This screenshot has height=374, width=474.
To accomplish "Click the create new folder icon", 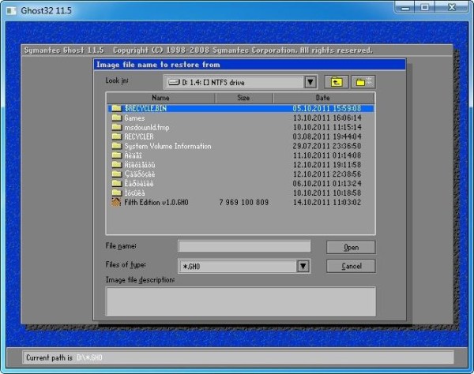I will [x=363, y=81].
